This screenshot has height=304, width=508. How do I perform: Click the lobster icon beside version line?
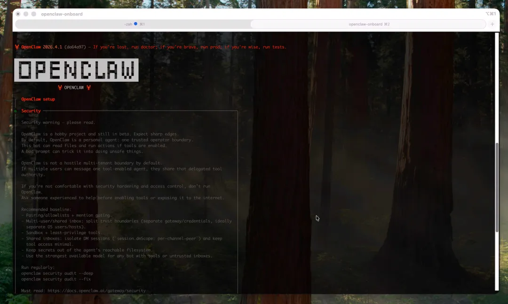point(17,47)
